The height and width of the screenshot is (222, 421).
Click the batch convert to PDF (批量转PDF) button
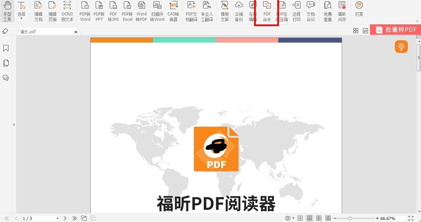pos(395,30)
